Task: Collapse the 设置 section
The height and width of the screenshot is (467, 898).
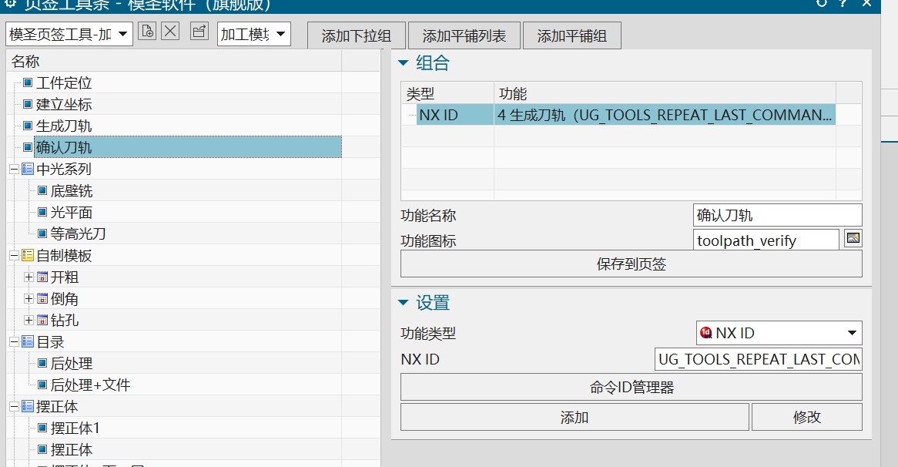Action: point(404,303)
